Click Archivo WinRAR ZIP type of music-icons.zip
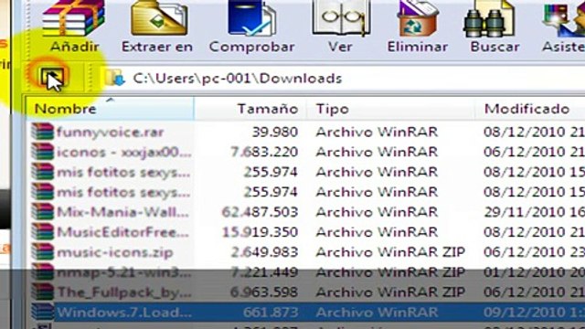Viewport: 585px width, 329px height. pyautogui.click(x=390, y=252)
